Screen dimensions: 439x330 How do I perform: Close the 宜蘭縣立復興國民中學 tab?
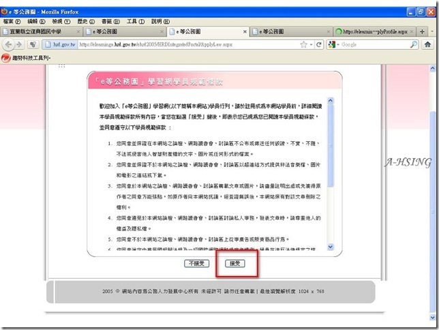click(78, 31)
